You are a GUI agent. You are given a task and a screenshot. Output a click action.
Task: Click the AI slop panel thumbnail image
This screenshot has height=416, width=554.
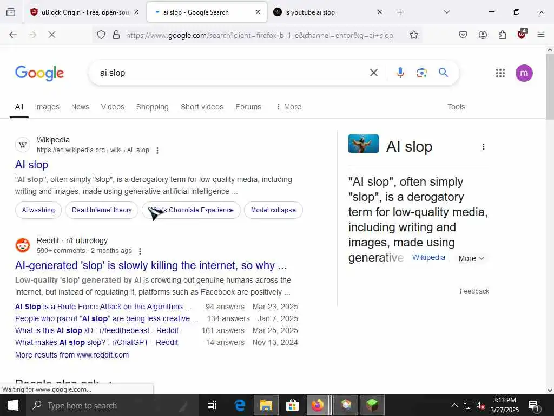pyautogui.click(x=363, y=144)
